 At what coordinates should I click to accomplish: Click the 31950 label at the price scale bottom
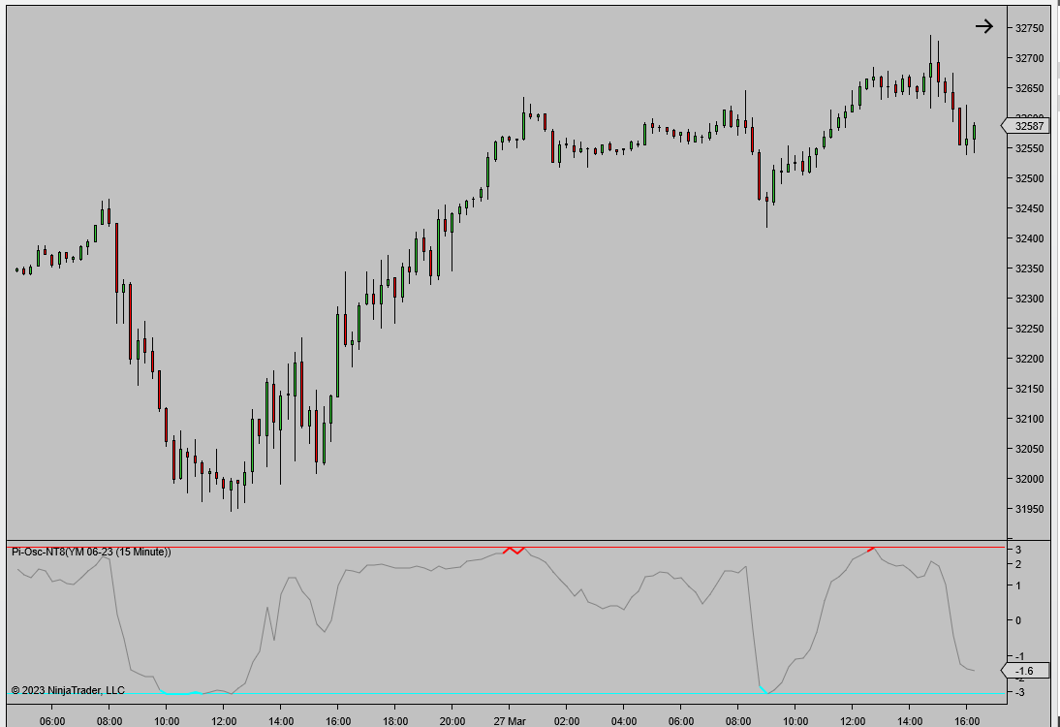coord(1027,508)
